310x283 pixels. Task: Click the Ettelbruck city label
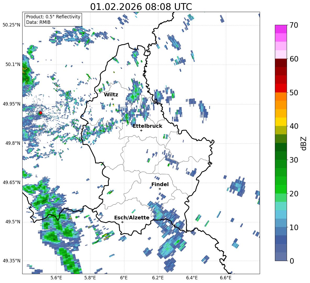147,126
